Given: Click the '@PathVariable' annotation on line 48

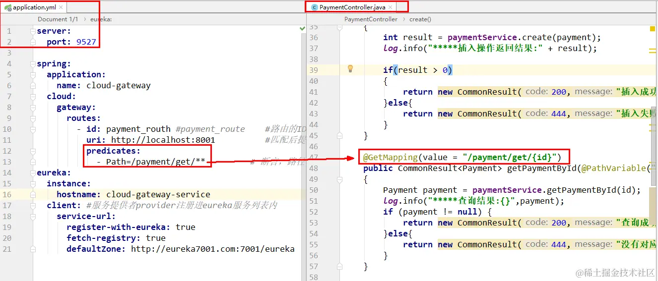Looking at the screenshot, I should (x=613, y=168).
